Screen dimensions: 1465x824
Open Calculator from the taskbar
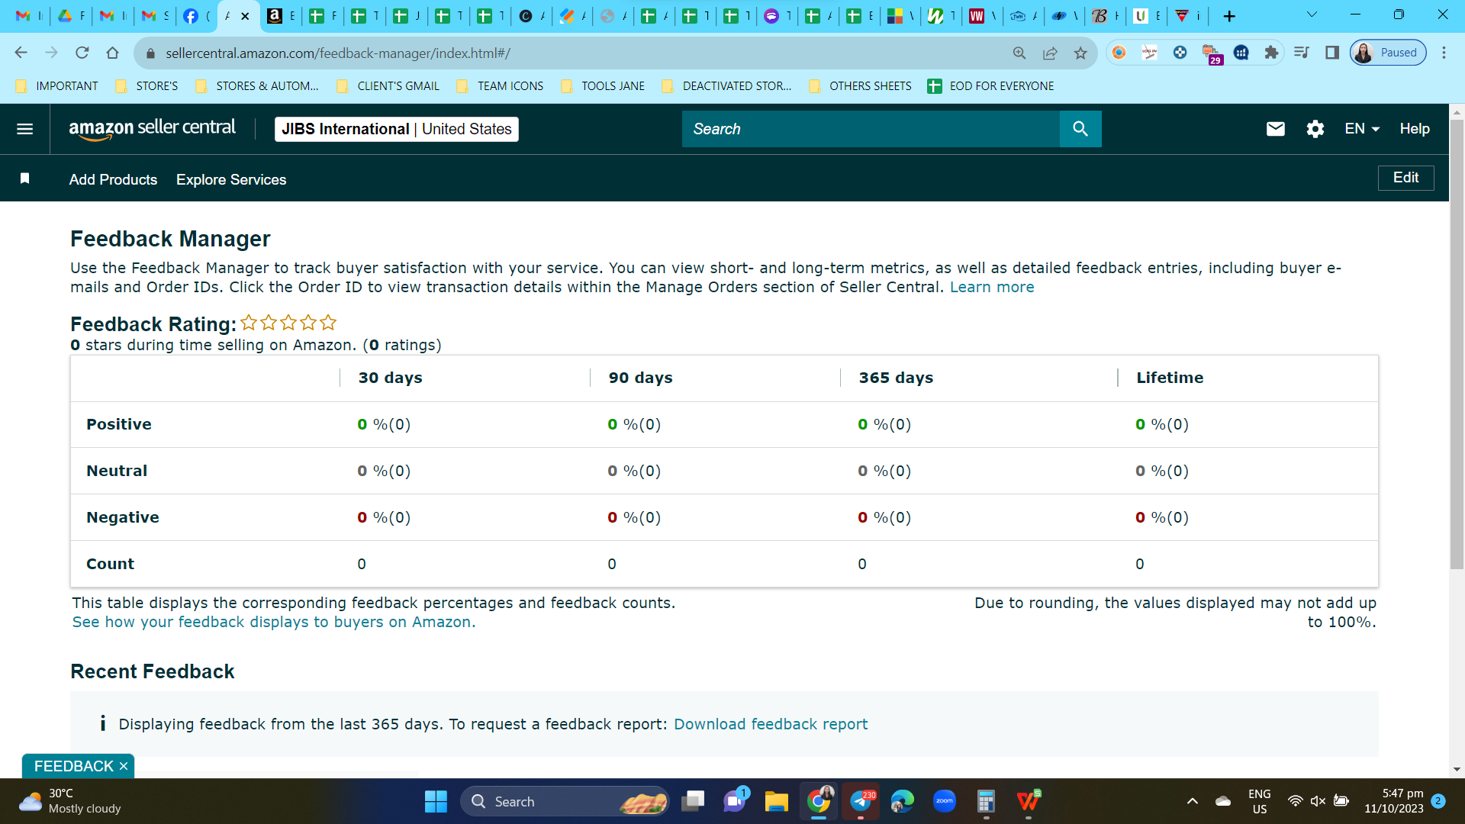[x=986, y=801]
